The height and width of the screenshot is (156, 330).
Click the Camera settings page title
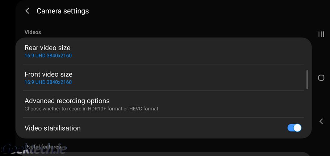(x=63, y=11)
